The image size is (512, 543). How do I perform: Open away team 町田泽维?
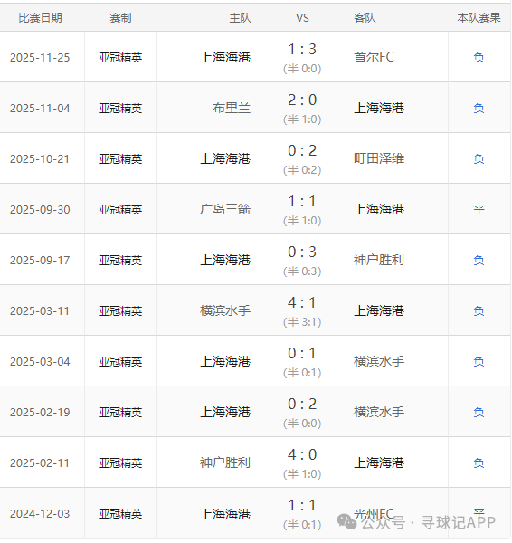coord(379,158)
